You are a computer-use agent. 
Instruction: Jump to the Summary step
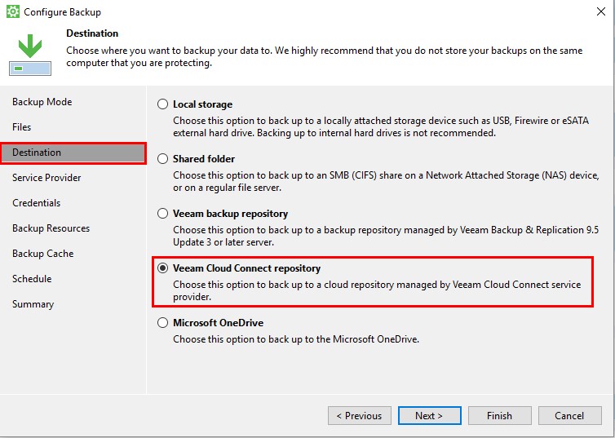(x=33, y=304)
